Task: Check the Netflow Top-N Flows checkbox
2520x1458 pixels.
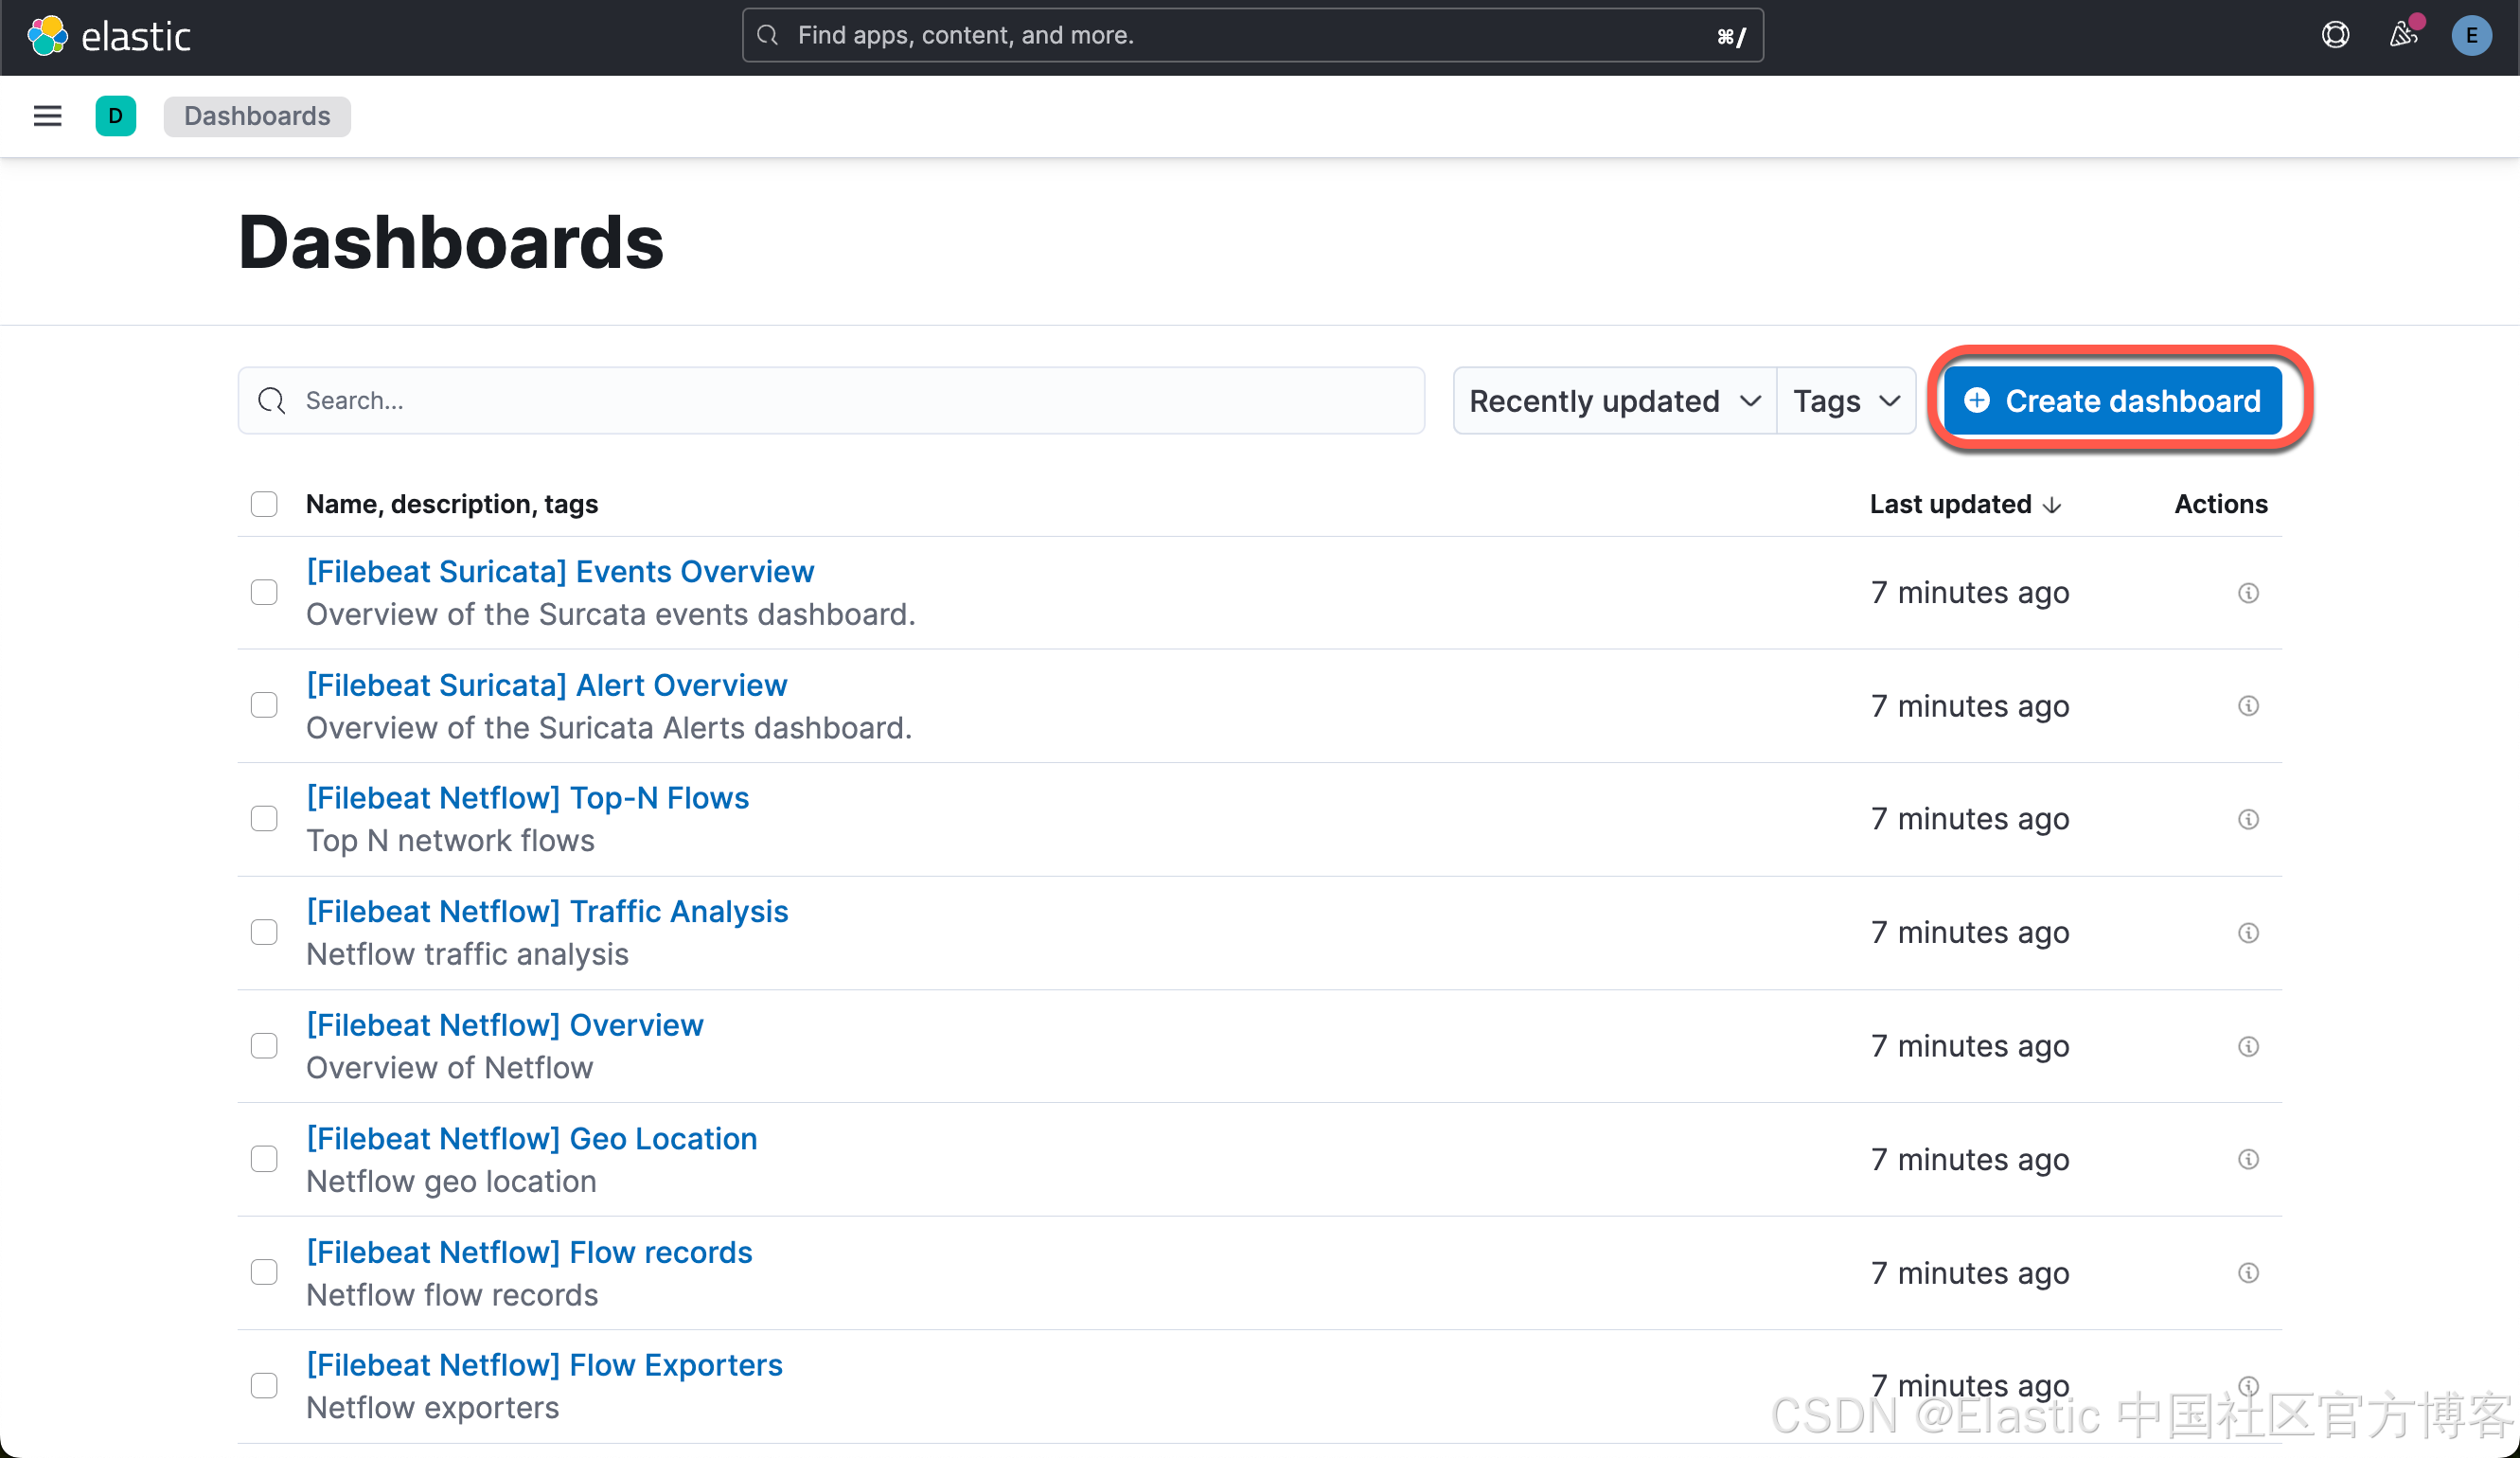Action: 264,818
